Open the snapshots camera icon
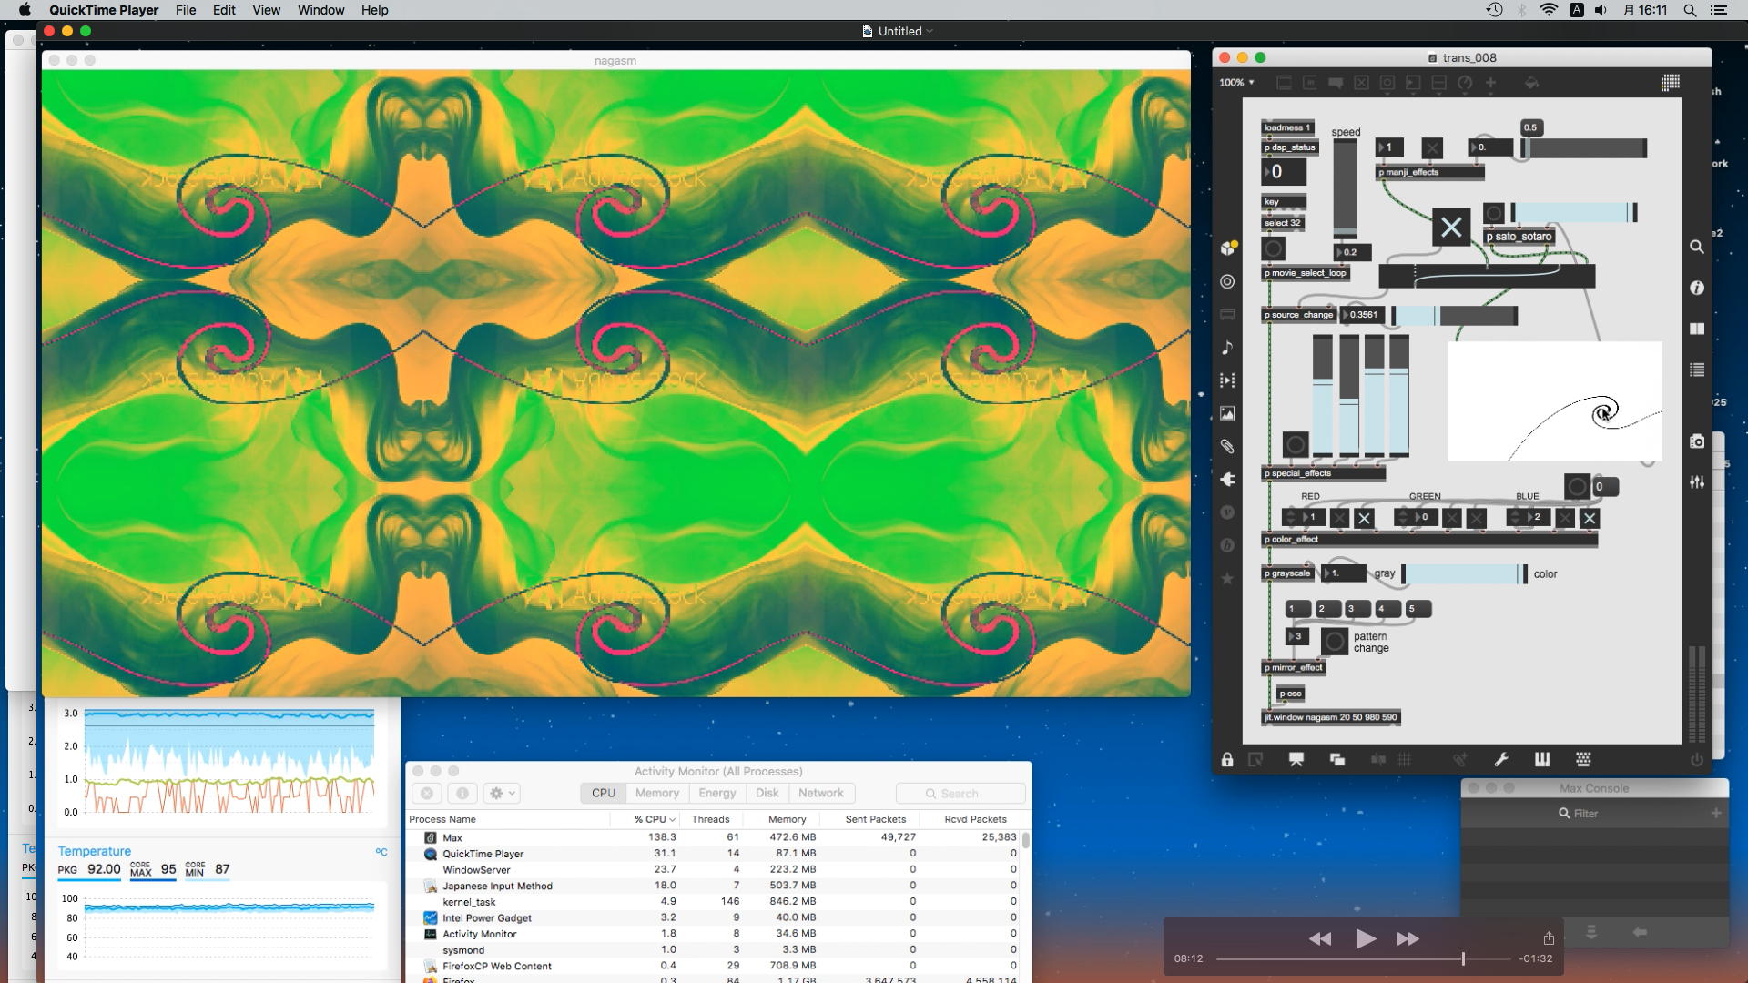The width and height of the screenshot is (1748, 983). (x=1697, y=441)
